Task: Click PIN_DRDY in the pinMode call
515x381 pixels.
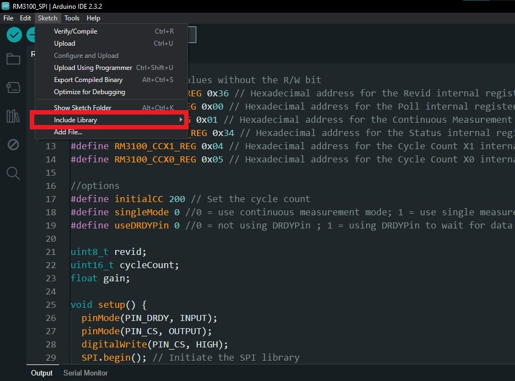Action: tap(147, 318)
